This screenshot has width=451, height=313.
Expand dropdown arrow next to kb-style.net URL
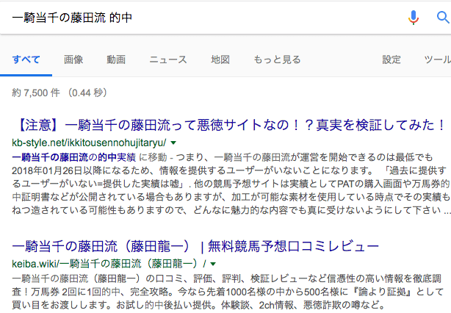click(x=173, y=143)
